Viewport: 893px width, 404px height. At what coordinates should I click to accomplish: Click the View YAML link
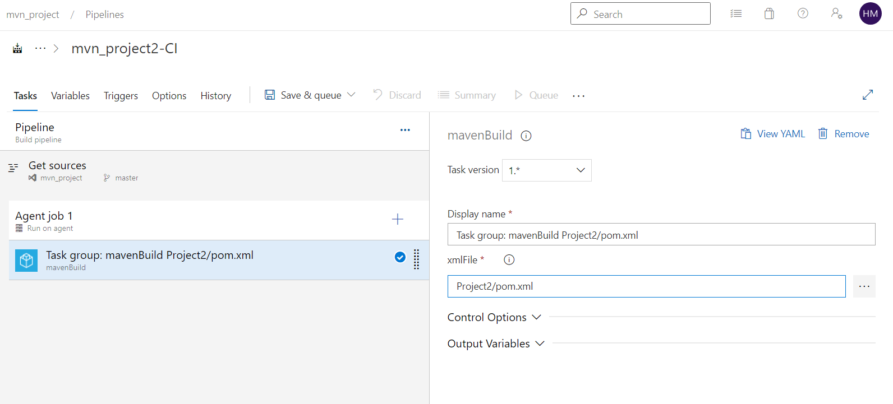773,134
